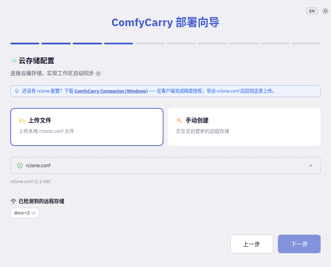The width and height of the screenshot is (331, 267).
Task: Click the fourth progress step segment
Action: [118, 43]
